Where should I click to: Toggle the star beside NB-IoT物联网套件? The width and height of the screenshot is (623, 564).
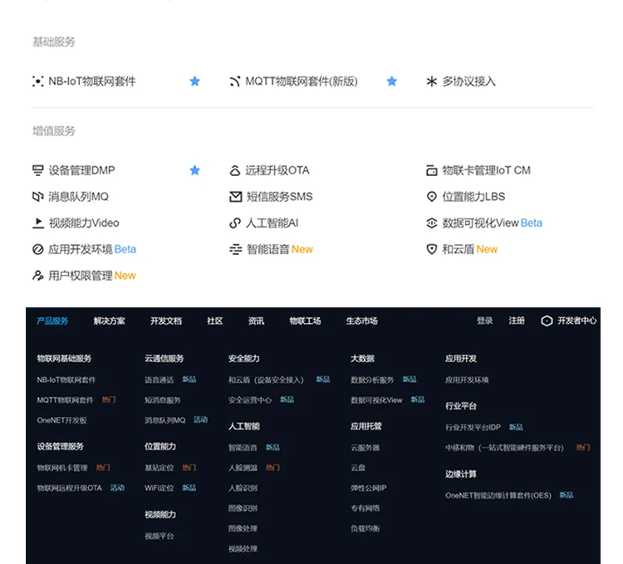pyautogui.click(x=194, y=81)
